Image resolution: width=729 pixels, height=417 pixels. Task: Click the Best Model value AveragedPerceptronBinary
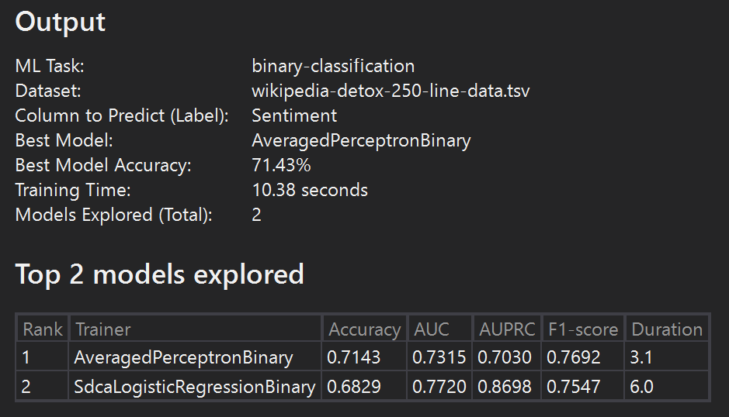point(361,140)
